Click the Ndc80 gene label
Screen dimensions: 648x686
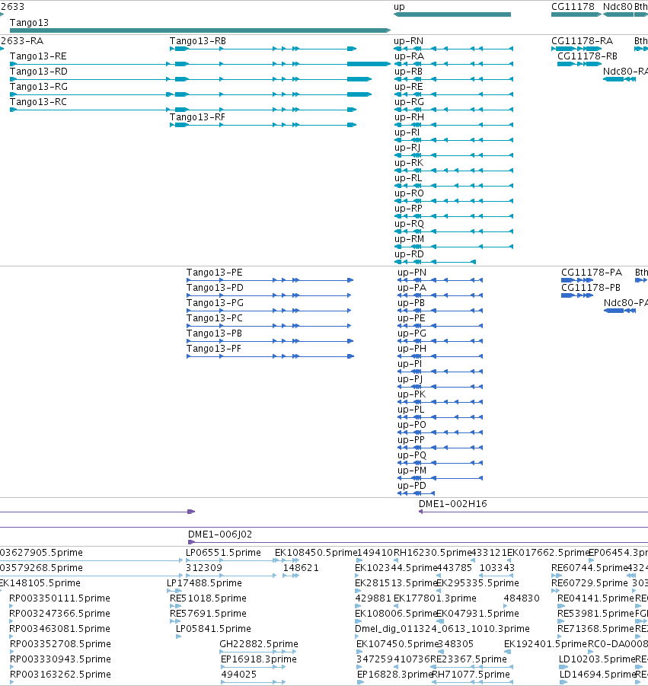pyautogui.click(x=618, y=7)
